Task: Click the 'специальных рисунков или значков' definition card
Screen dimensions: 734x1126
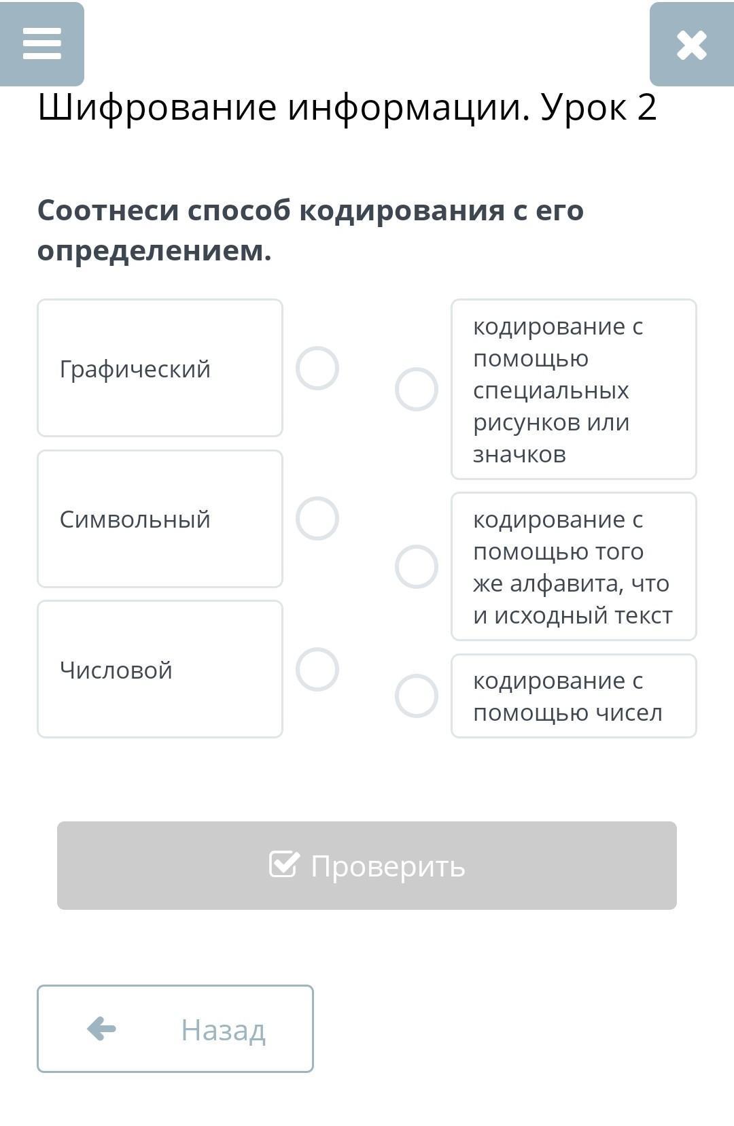Action: coord(574,390)
